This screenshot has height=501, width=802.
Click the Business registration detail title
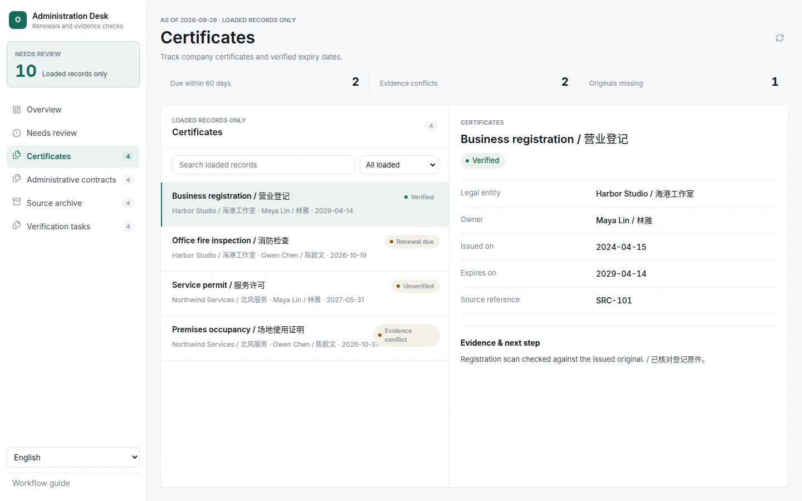[x=544, y=139]
